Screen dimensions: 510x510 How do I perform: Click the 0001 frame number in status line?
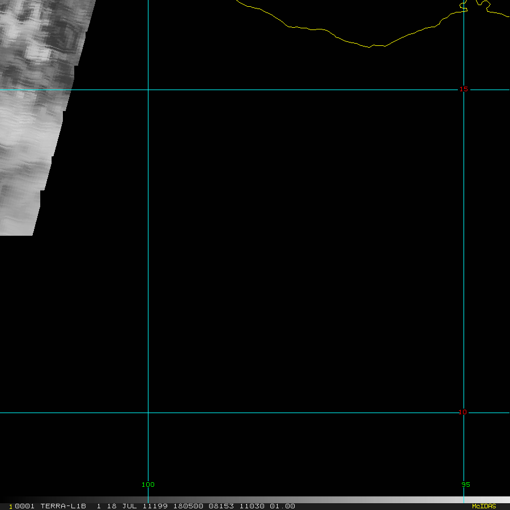(25, 506)
